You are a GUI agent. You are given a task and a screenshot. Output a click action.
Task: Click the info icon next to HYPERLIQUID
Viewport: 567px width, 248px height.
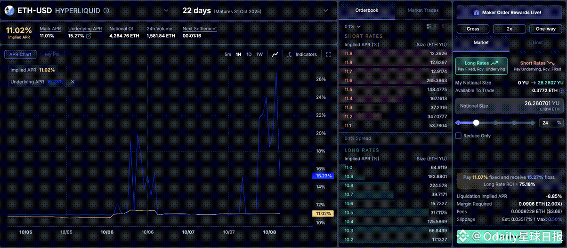[x=106, y=10]
